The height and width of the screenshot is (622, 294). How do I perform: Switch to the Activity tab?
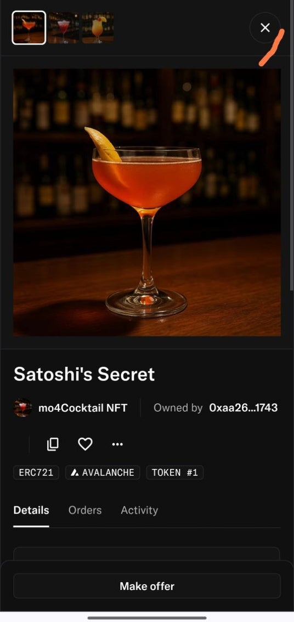pyautogui.click(x=139, y=510)
